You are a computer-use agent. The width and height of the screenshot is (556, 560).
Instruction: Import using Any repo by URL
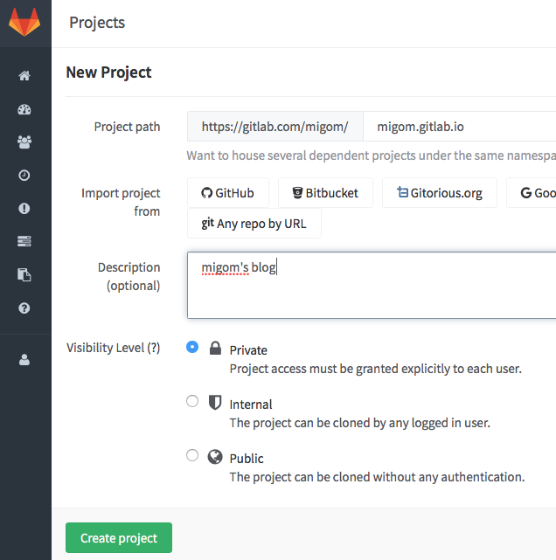(x=254, y=224)
